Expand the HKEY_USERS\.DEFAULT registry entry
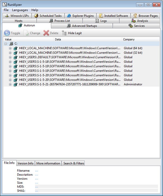Screen dimensions: 163x196 click(x=10, y=57)
